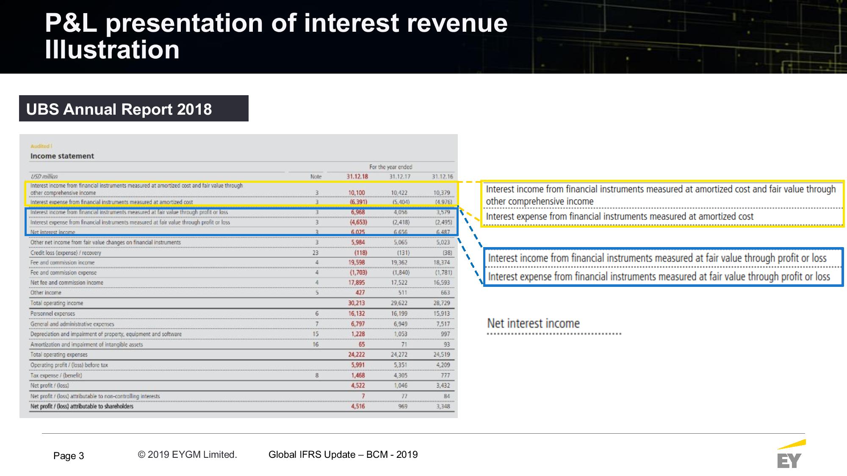Click the 'Other income' row label
Image resolution: width=847 pixels, height=476 pixels.
pyautogui.click(x=46, y=293)
